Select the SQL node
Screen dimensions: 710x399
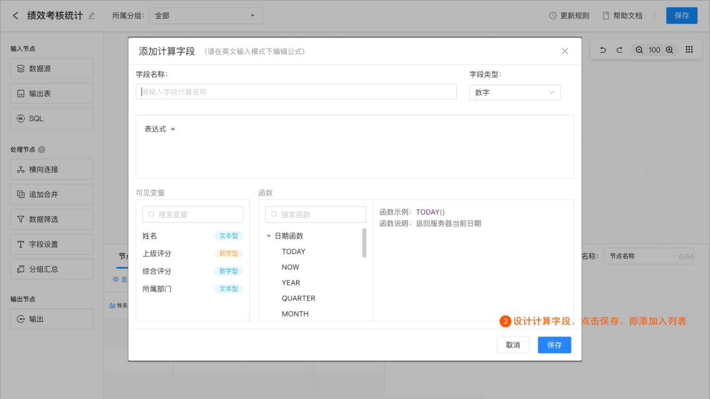click(52, 119)
